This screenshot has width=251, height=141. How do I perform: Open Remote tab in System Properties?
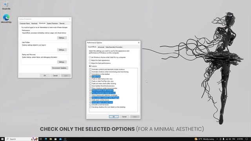pos(62,23)
